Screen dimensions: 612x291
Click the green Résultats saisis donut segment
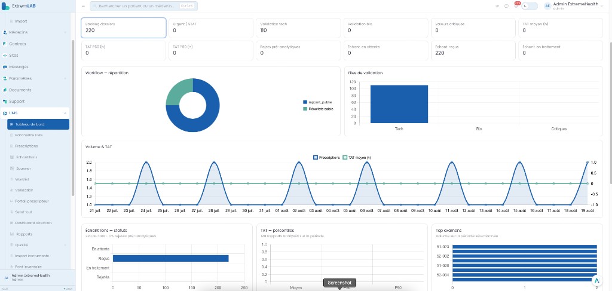[x=176, y=90]
